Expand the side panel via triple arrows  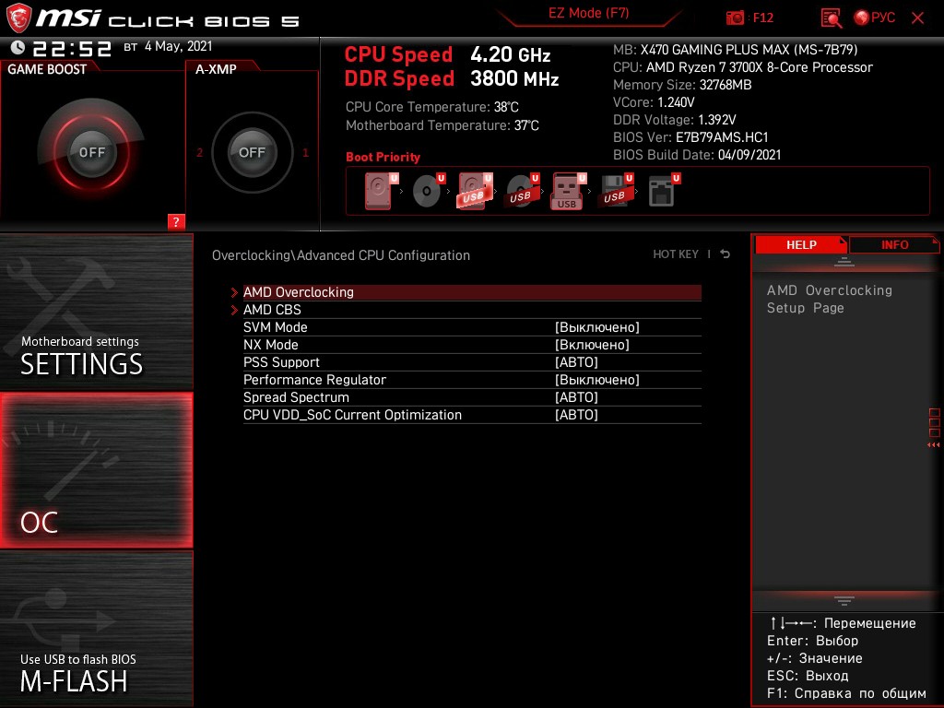(933, 445)
